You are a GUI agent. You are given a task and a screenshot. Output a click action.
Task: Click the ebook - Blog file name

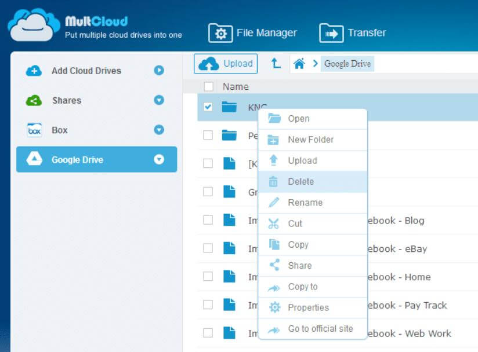(396, 221)
